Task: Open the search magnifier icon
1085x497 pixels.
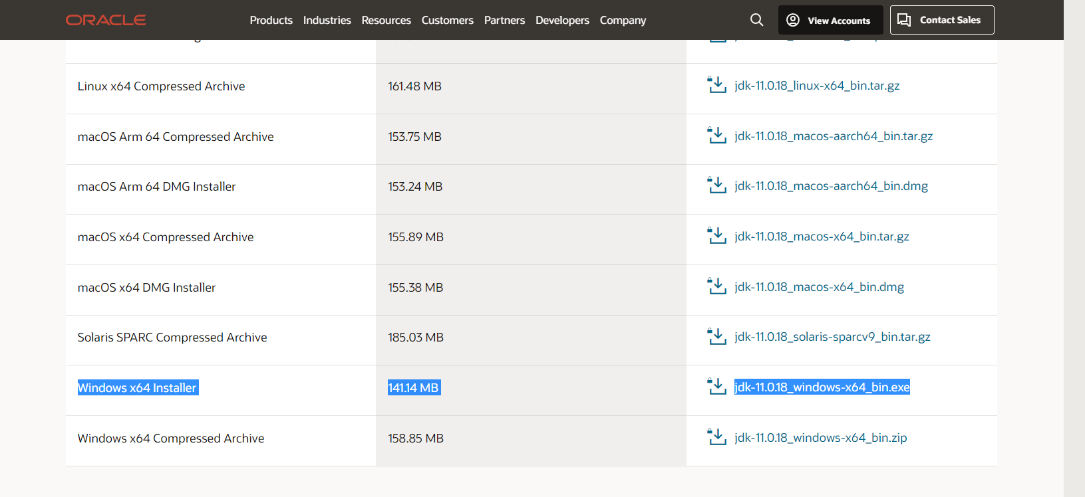Action: click(x=757, y=20)
